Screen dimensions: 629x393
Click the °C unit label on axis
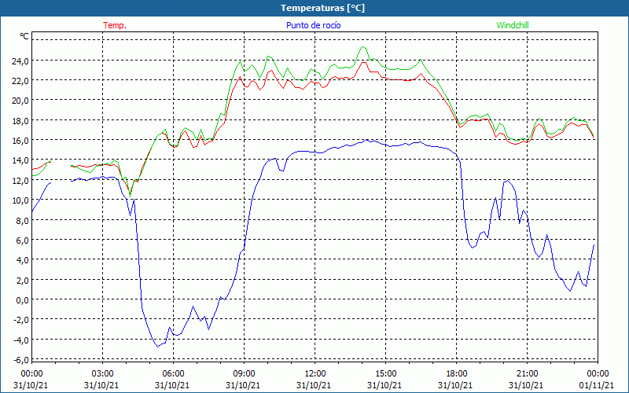pos(24,36)
